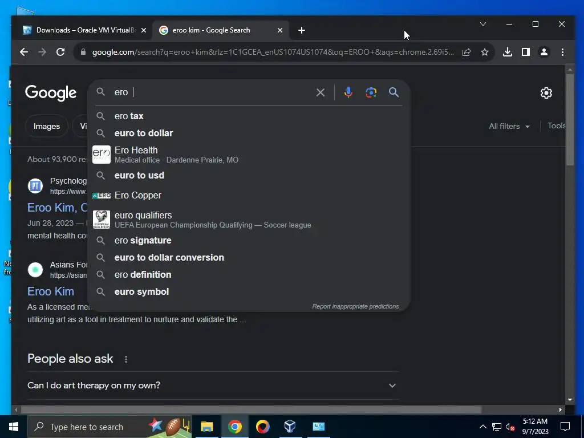Viewport: 584px width, 438px height.
Task: Click the Chrome back arrow
Action: (x=24, y=52)
